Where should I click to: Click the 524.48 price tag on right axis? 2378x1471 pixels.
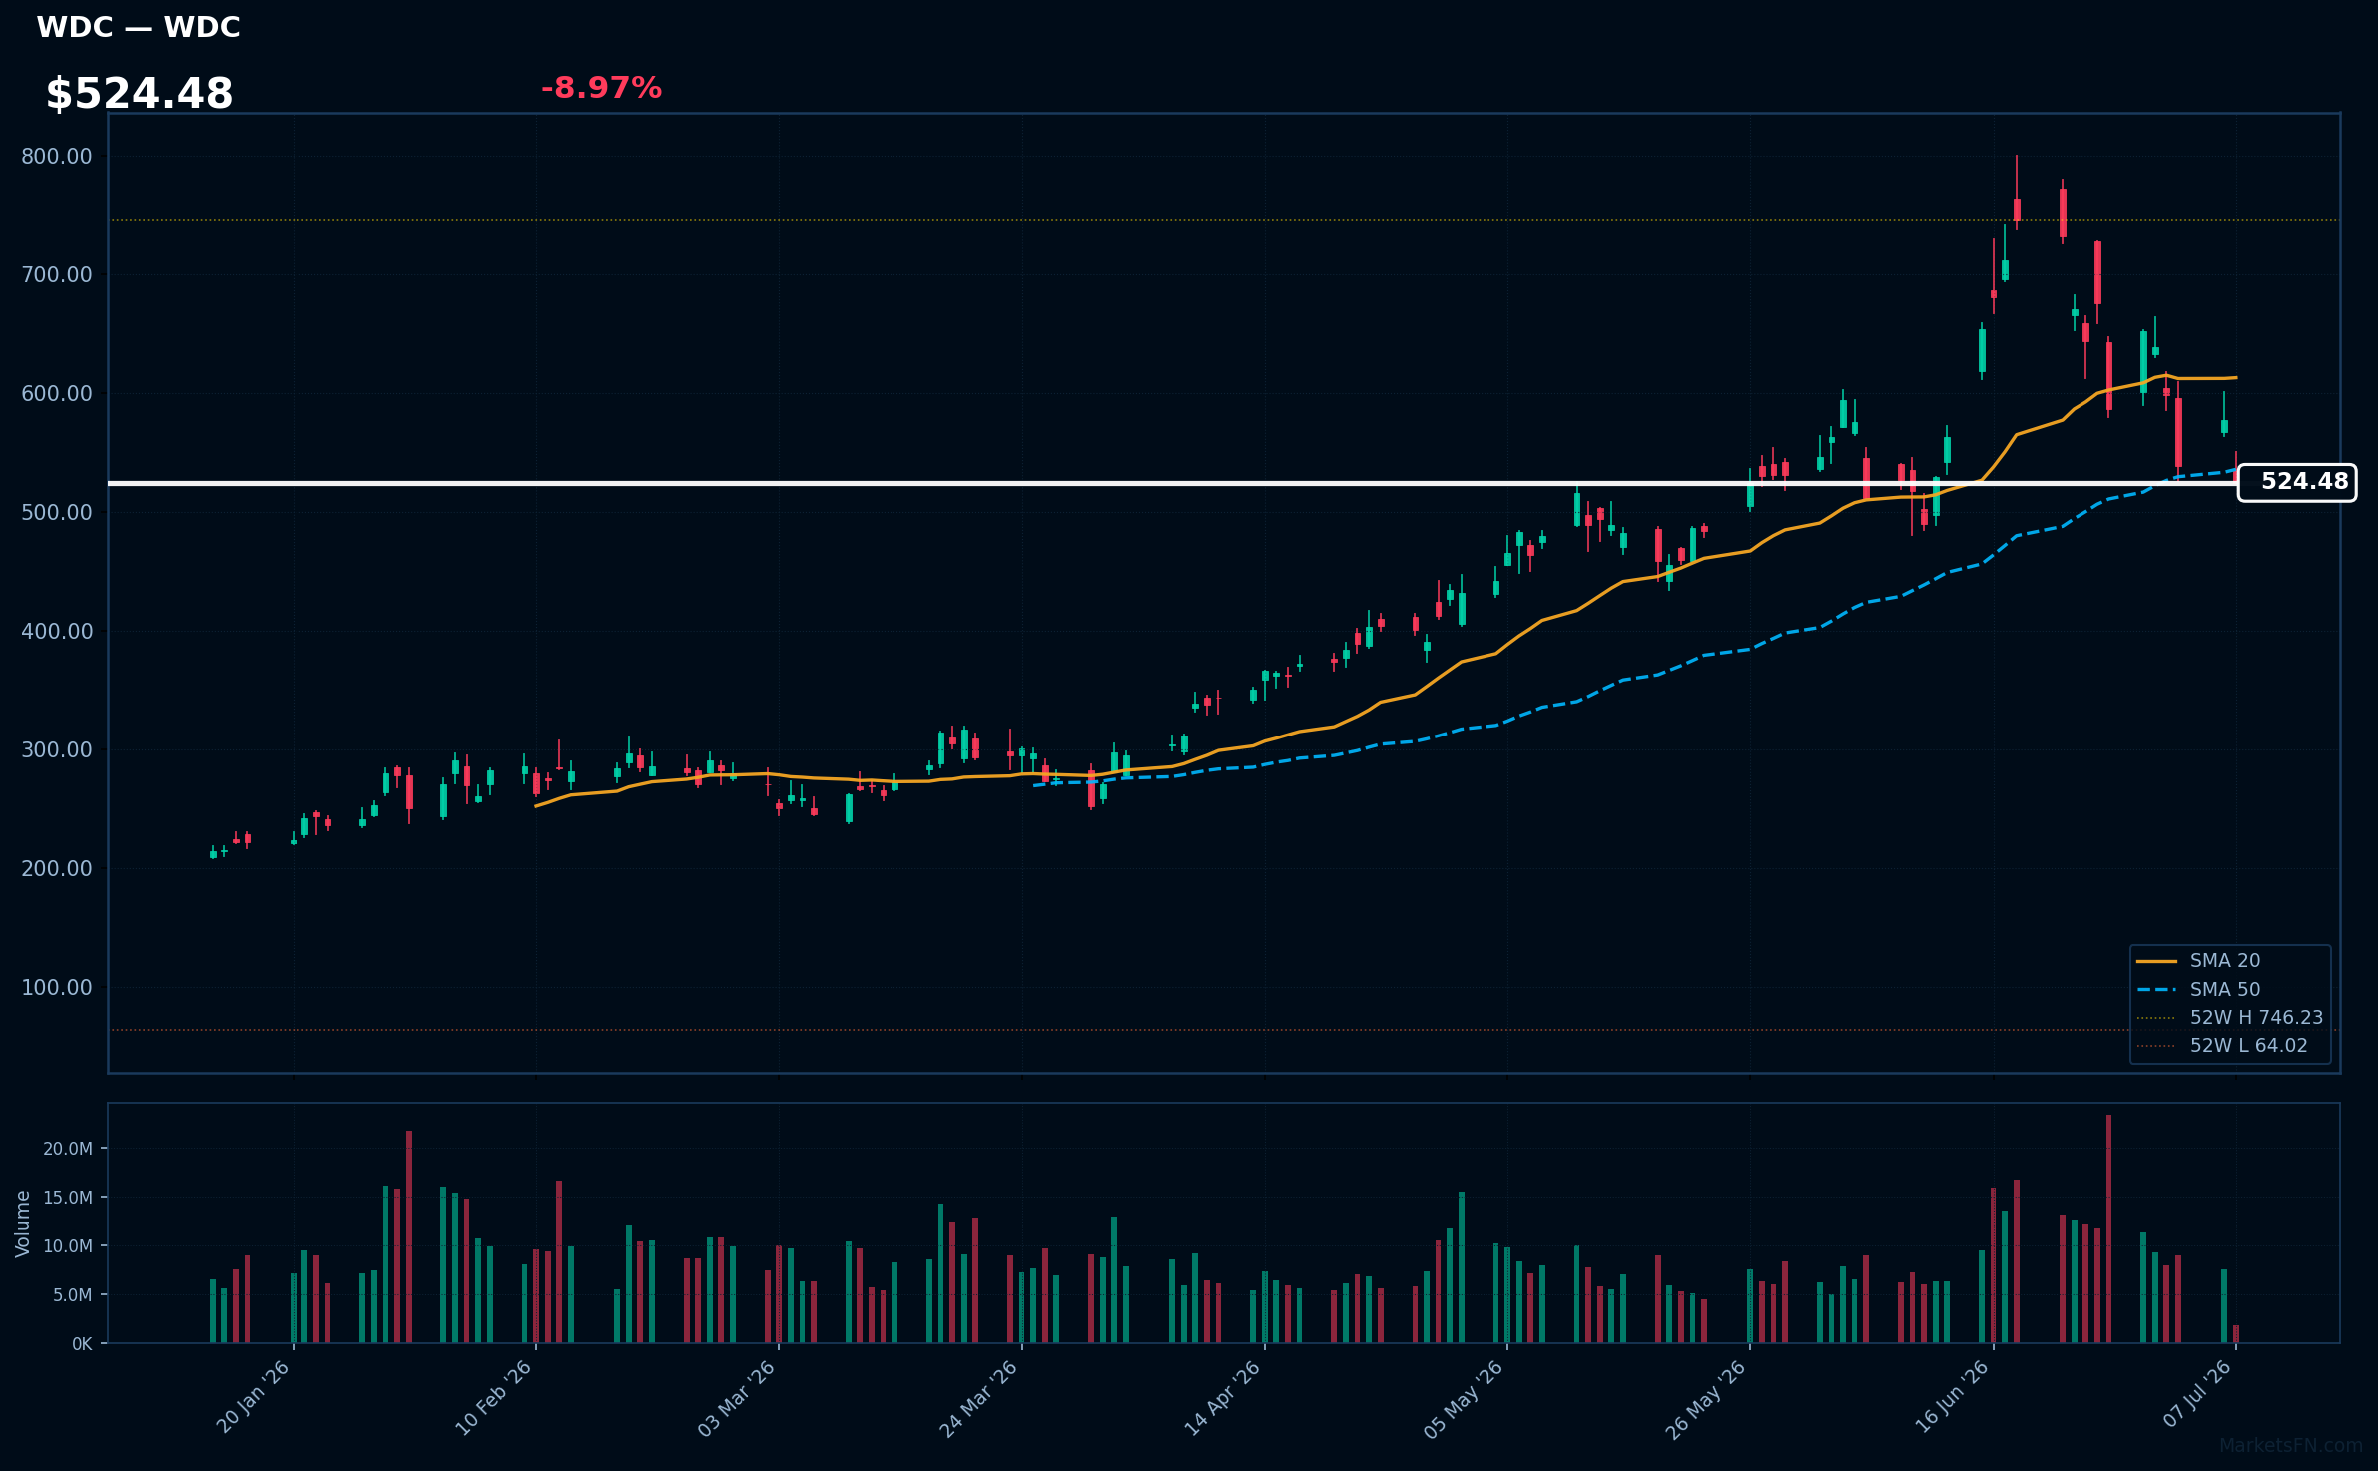pos(2297,482)
